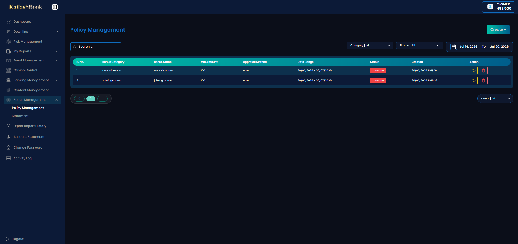Expand the Downline menu

point(32,32)
